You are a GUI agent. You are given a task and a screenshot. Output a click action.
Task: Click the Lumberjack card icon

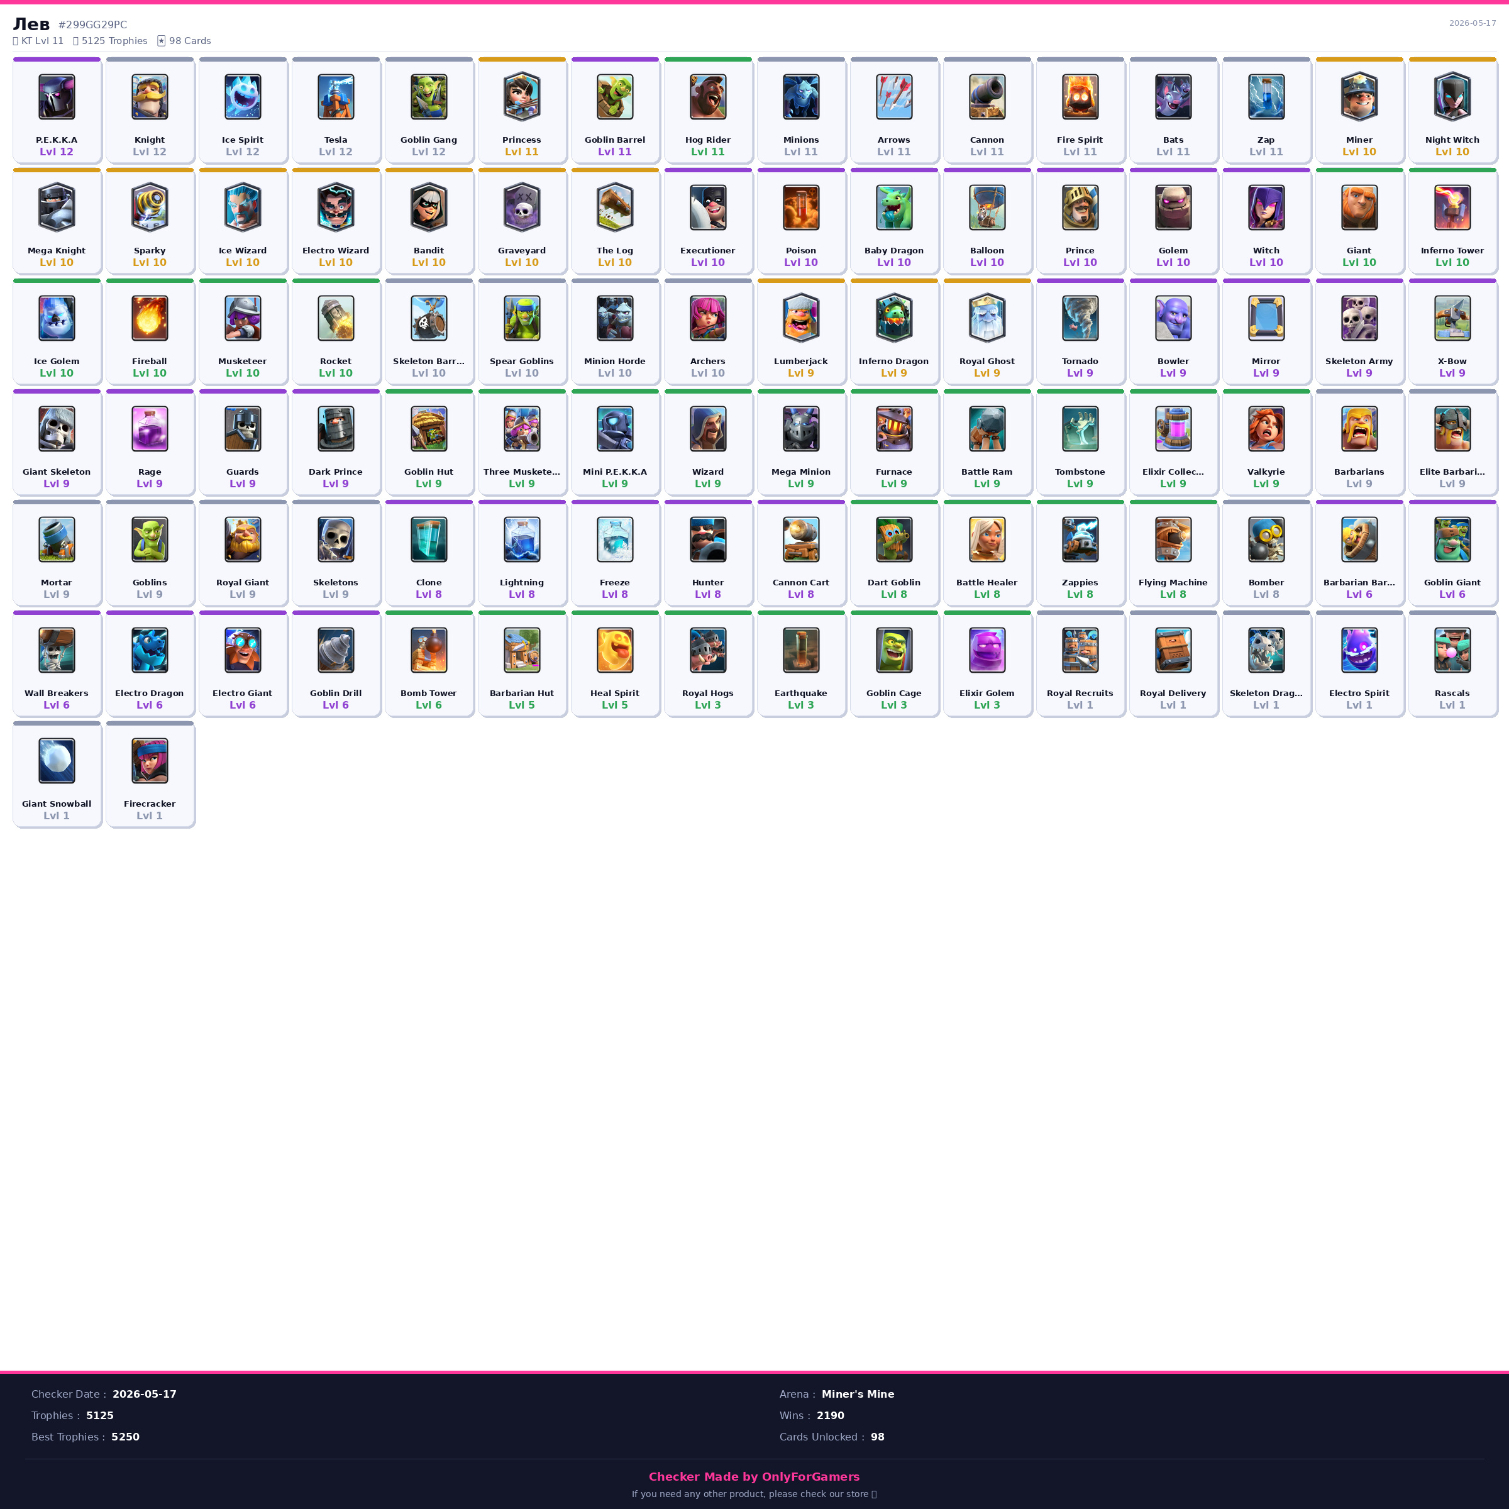(x=800, y=318)
